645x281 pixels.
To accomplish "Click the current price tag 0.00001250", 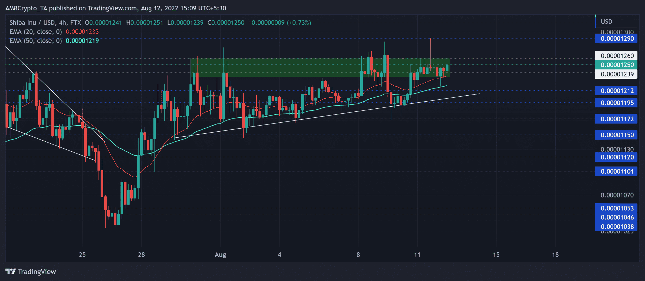I will click(616, 65).
